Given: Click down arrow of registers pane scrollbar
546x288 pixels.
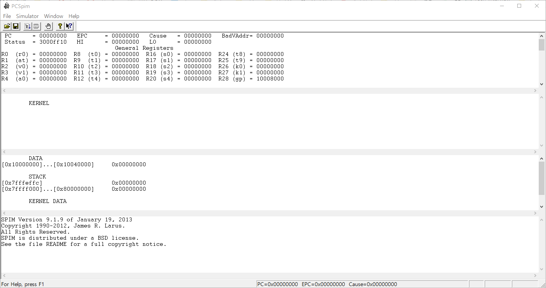Looking at the screenshot, I should point(541,84).
